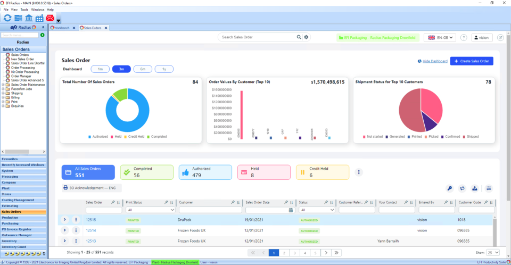
Task: Expand row for sales order 12514
Action: click(64, 230)
